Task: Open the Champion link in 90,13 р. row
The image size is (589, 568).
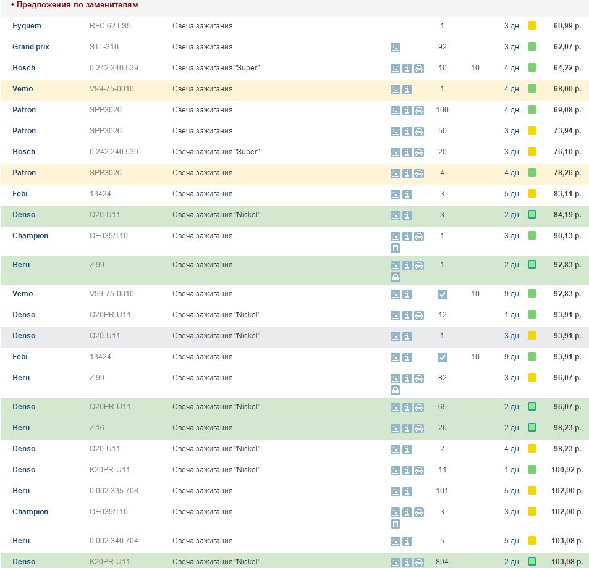Action: [30, 236]
